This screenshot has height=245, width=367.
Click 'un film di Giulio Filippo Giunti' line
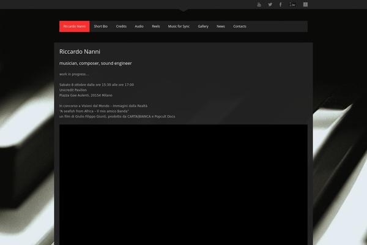coord(117,116)
